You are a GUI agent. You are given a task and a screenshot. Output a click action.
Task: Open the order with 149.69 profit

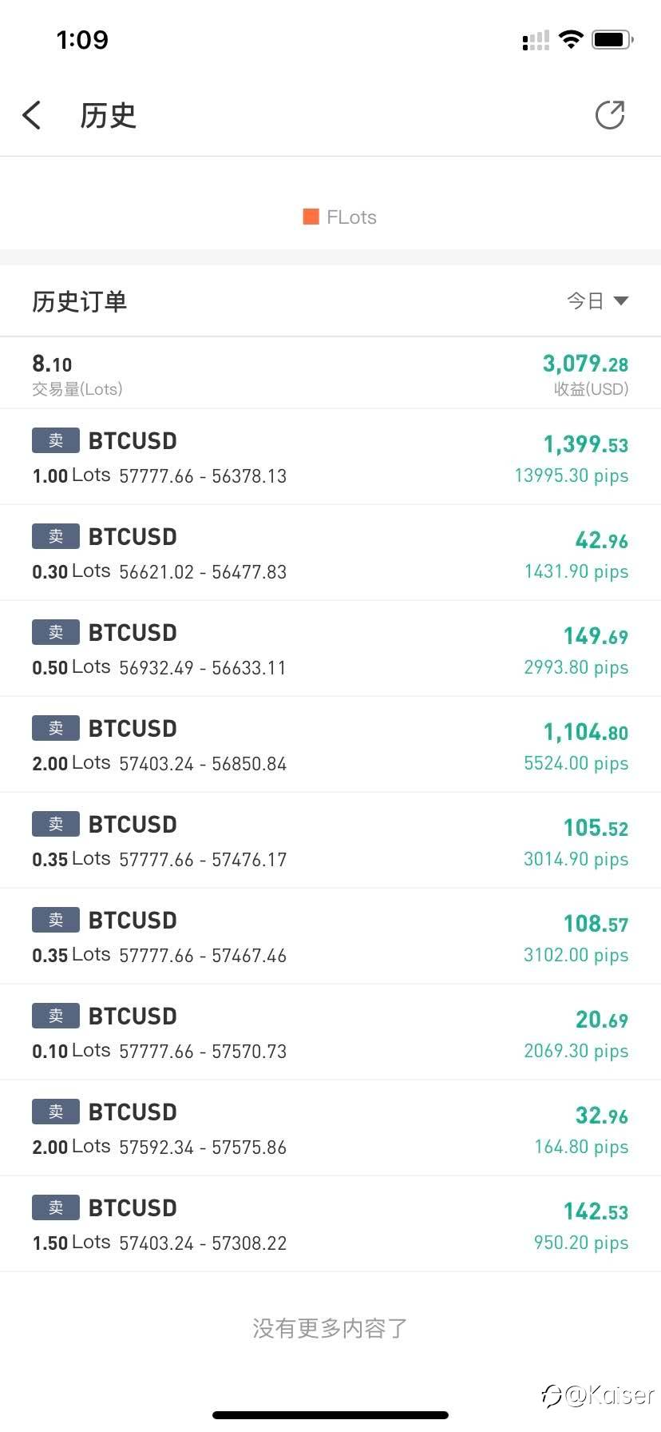[x=330, y=649]
